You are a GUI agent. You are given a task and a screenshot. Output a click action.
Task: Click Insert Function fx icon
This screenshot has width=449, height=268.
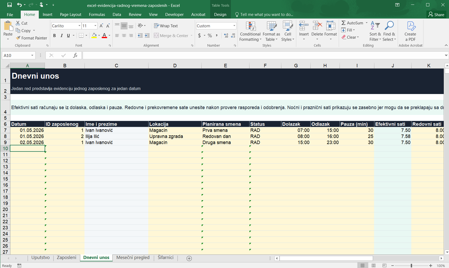pyautogui.click(x=75, y=55)
